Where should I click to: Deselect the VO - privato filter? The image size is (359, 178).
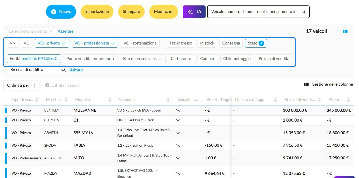click(52, 43)
